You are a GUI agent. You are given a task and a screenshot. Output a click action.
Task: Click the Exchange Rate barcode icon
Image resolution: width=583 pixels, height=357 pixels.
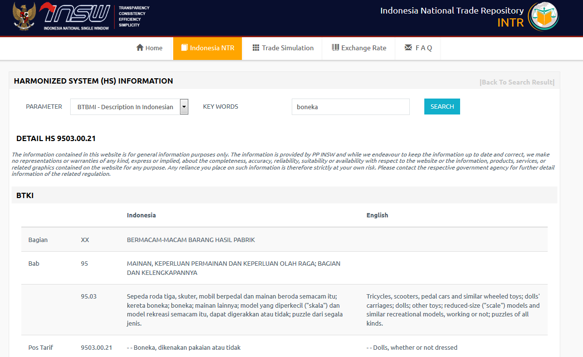tap(335, 47)
